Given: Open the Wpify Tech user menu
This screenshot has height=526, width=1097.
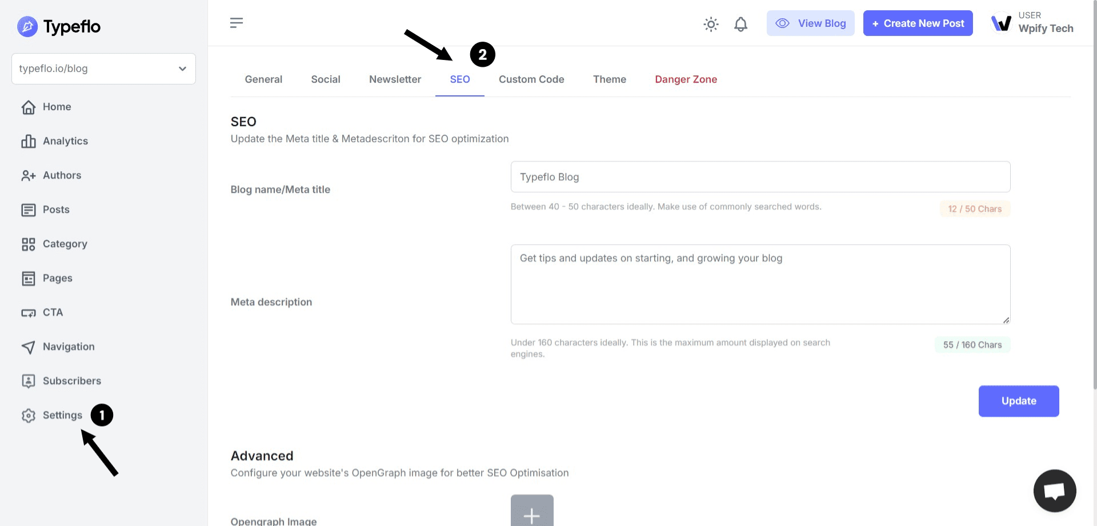Looking at the screenshot, I should coord(1032,23).
